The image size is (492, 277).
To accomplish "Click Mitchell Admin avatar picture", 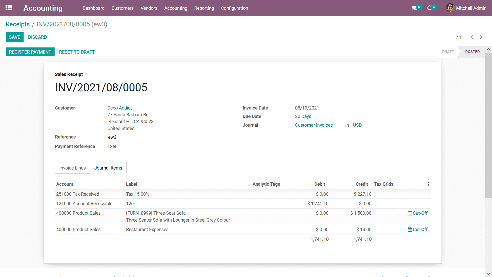I will 450,8.
